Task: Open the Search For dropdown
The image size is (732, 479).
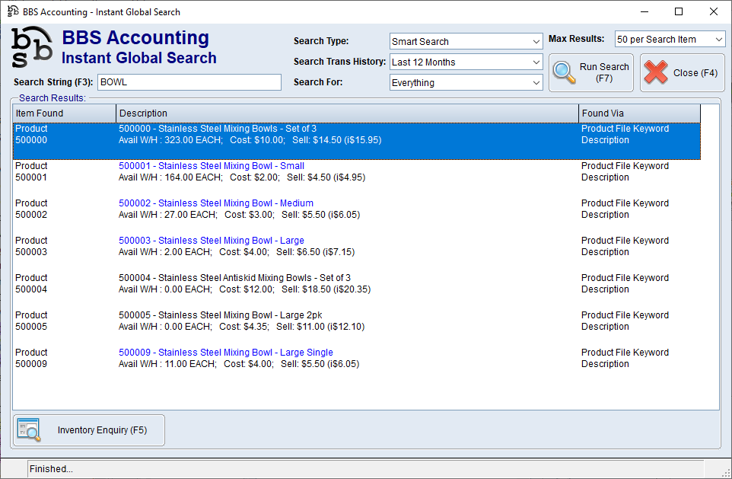Action: coord(466,82)
